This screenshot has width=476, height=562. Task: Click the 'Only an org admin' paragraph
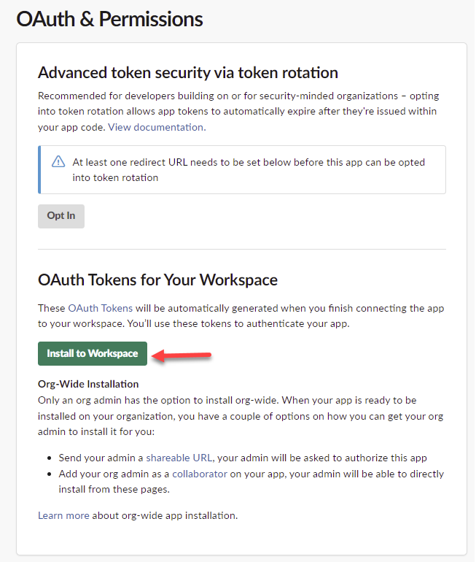coord(241,416)
